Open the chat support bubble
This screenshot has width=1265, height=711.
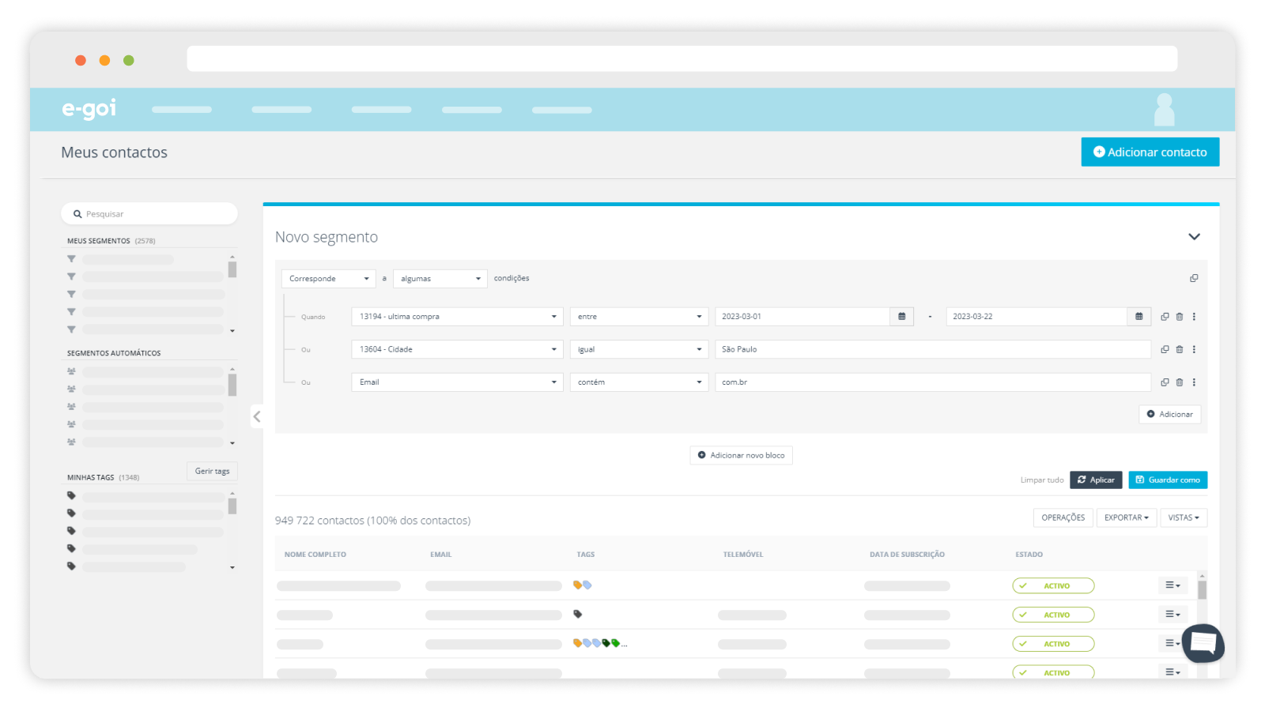pyautogui.click(x=1203, y=642)
